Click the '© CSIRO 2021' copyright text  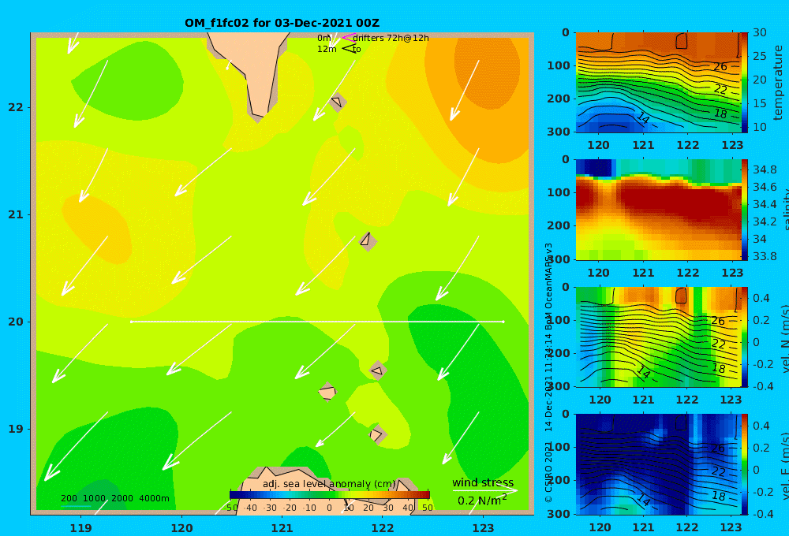point(548,472)
